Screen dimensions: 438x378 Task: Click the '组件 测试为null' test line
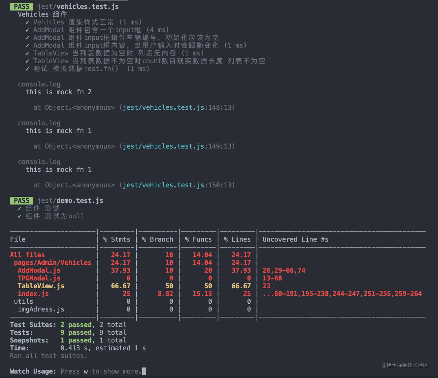(51, 216)
